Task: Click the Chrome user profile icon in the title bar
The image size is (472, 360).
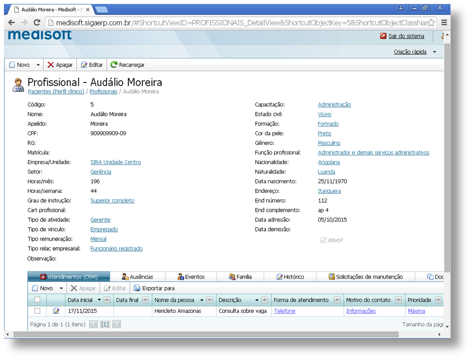Action: (x=401, y=8)
